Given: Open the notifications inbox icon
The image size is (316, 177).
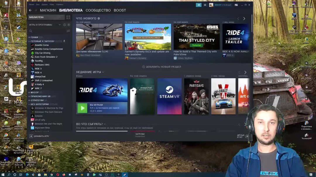Looking at the screenshot, I should [x=205, y=5].
